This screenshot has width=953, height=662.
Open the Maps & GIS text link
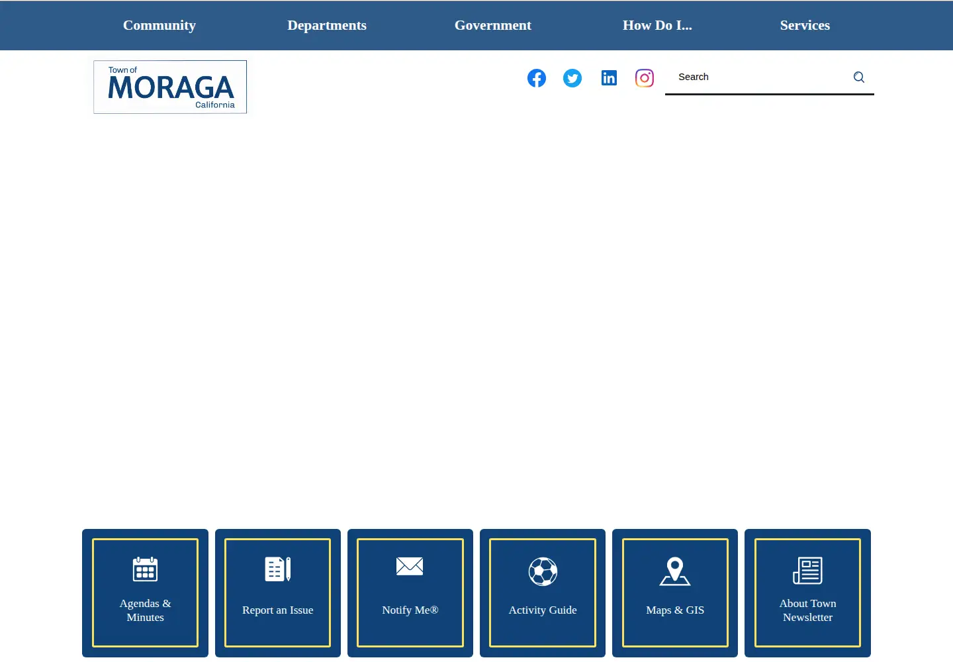point(675,610)
